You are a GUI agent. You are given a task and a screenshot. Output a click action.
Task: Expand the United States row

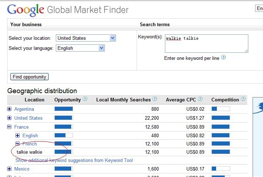point(9,118)
